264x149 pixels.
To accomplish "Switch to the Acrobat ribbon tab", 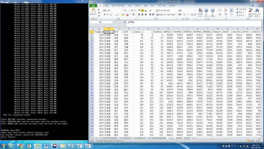I will pos(172,5).
